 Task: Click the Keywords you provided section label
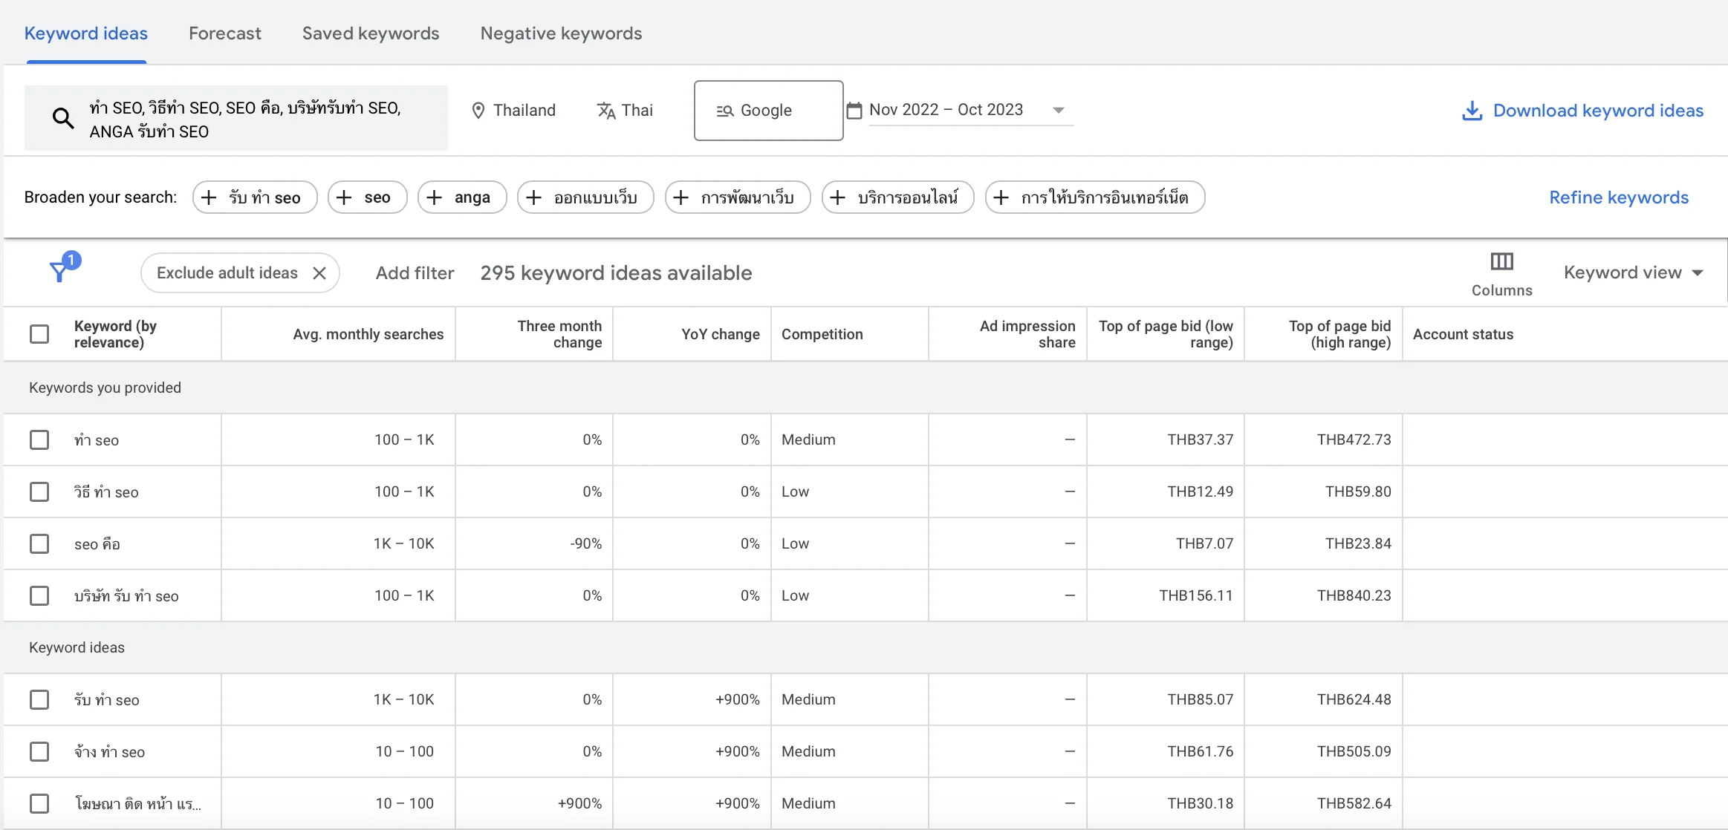pyautogui.click(x=105, y=388)
